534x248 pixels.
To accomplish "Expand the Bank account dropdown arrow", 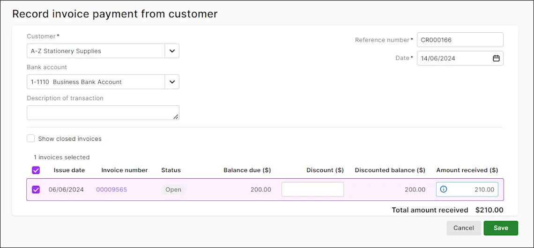I will [172, 82].
